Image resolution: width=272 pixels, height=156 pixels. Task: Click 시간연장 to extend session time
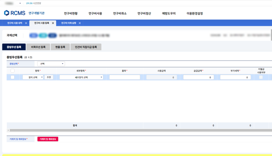pos(37,3)
